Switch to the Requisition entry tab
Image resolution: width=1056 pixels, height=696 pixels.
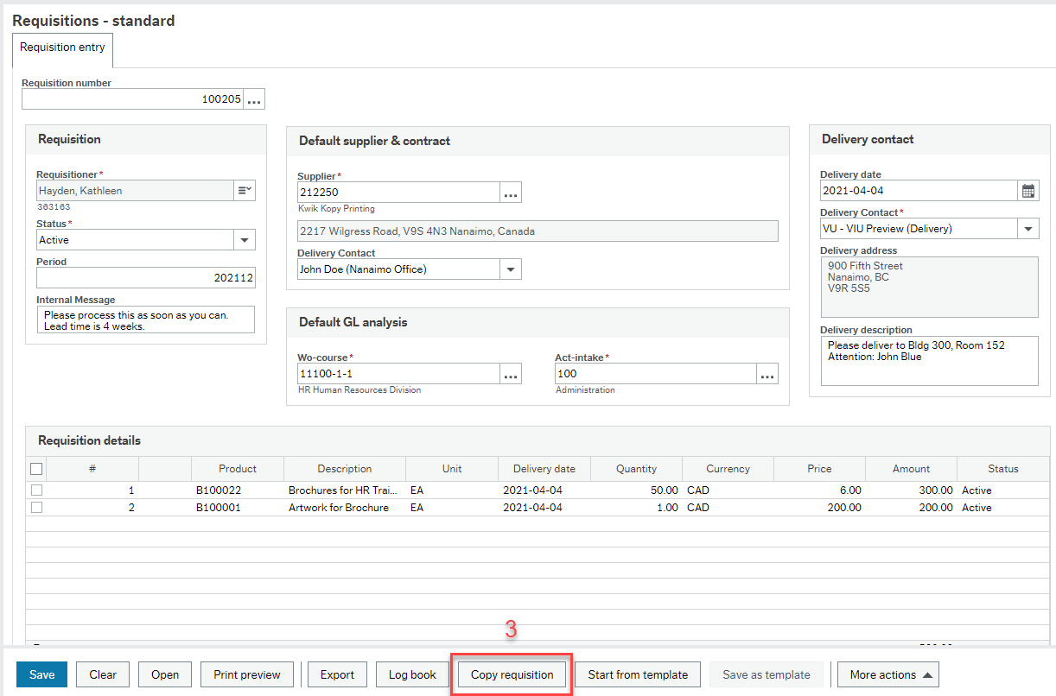(61, 47)
